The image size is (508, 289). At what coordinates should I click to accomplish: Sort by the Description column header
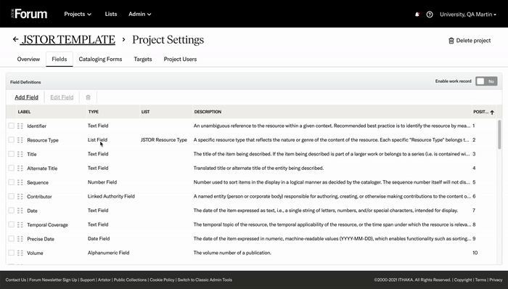click(208, 112)
